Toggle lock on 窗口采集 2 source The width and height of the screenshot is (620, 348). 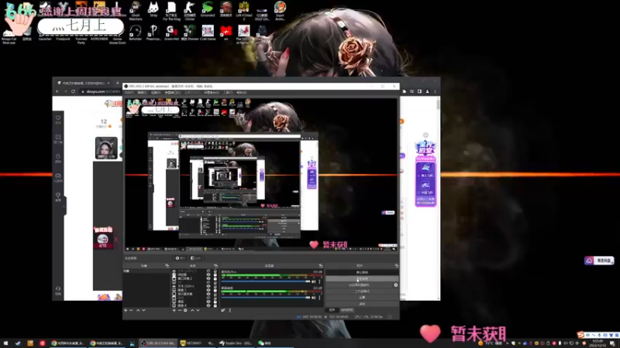(215, 278)
